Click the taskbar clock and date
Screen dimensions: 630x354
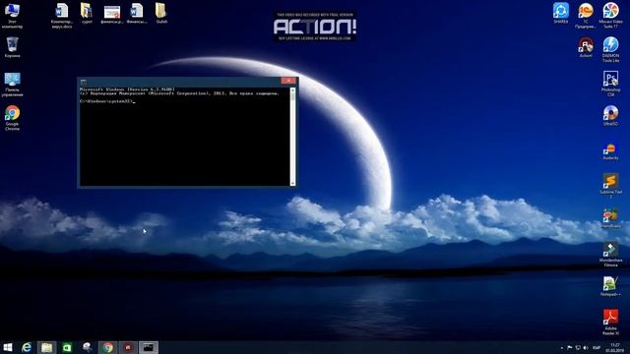(x=615, y=347)
